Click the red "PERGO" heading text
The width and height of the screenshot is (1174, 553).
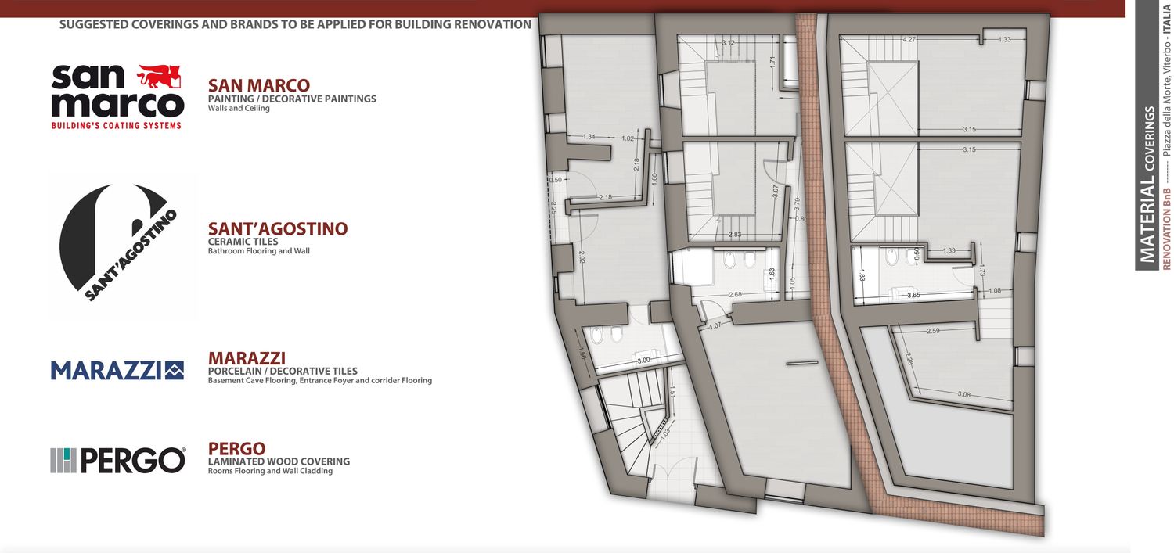click(x=236, y=448)
